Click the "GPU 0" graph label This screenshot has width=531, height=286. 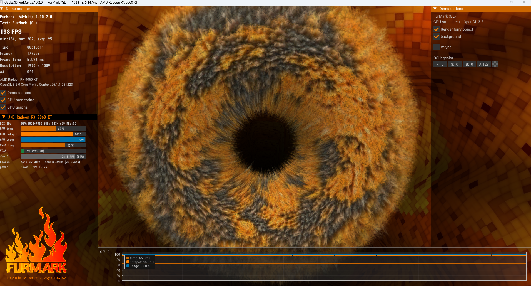[x=105, y=252]
